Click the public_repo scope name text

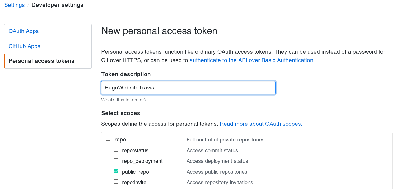pyautogui.click(x=136, y=172)
